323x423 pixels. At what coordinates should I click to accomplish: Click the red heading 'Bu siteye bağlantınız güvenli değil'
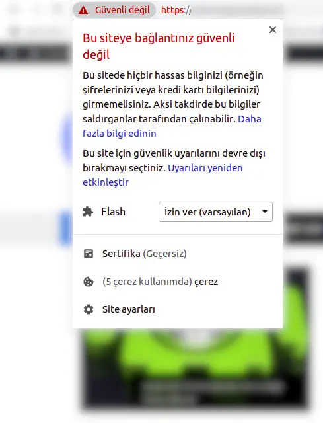(159, 46)
